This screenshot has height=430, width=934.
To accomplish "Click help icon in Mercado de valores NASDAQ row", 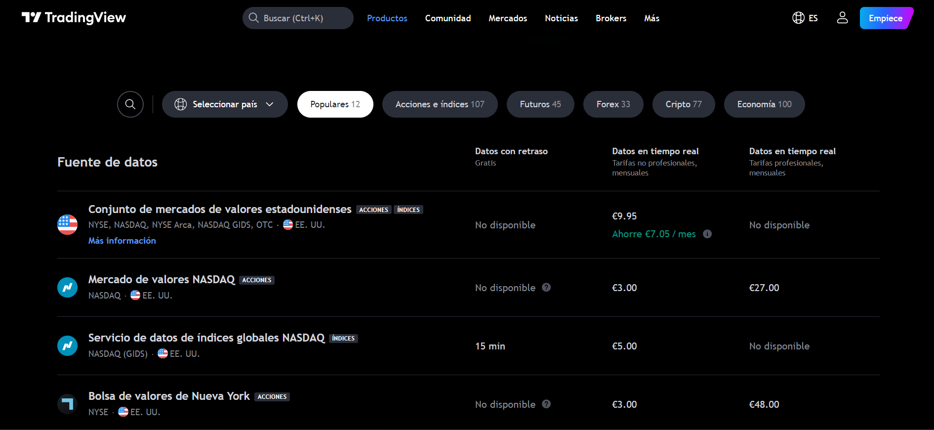I will [546, 287].
